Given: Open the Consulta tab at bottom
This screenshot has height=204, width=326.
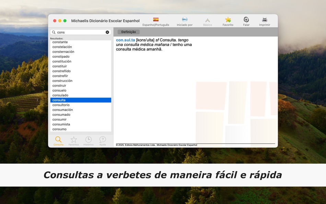Looking at the screenshot, I should [x=58, y=141].
